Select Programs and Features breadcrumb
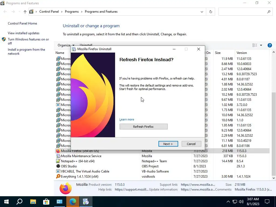 coord(101,12)
